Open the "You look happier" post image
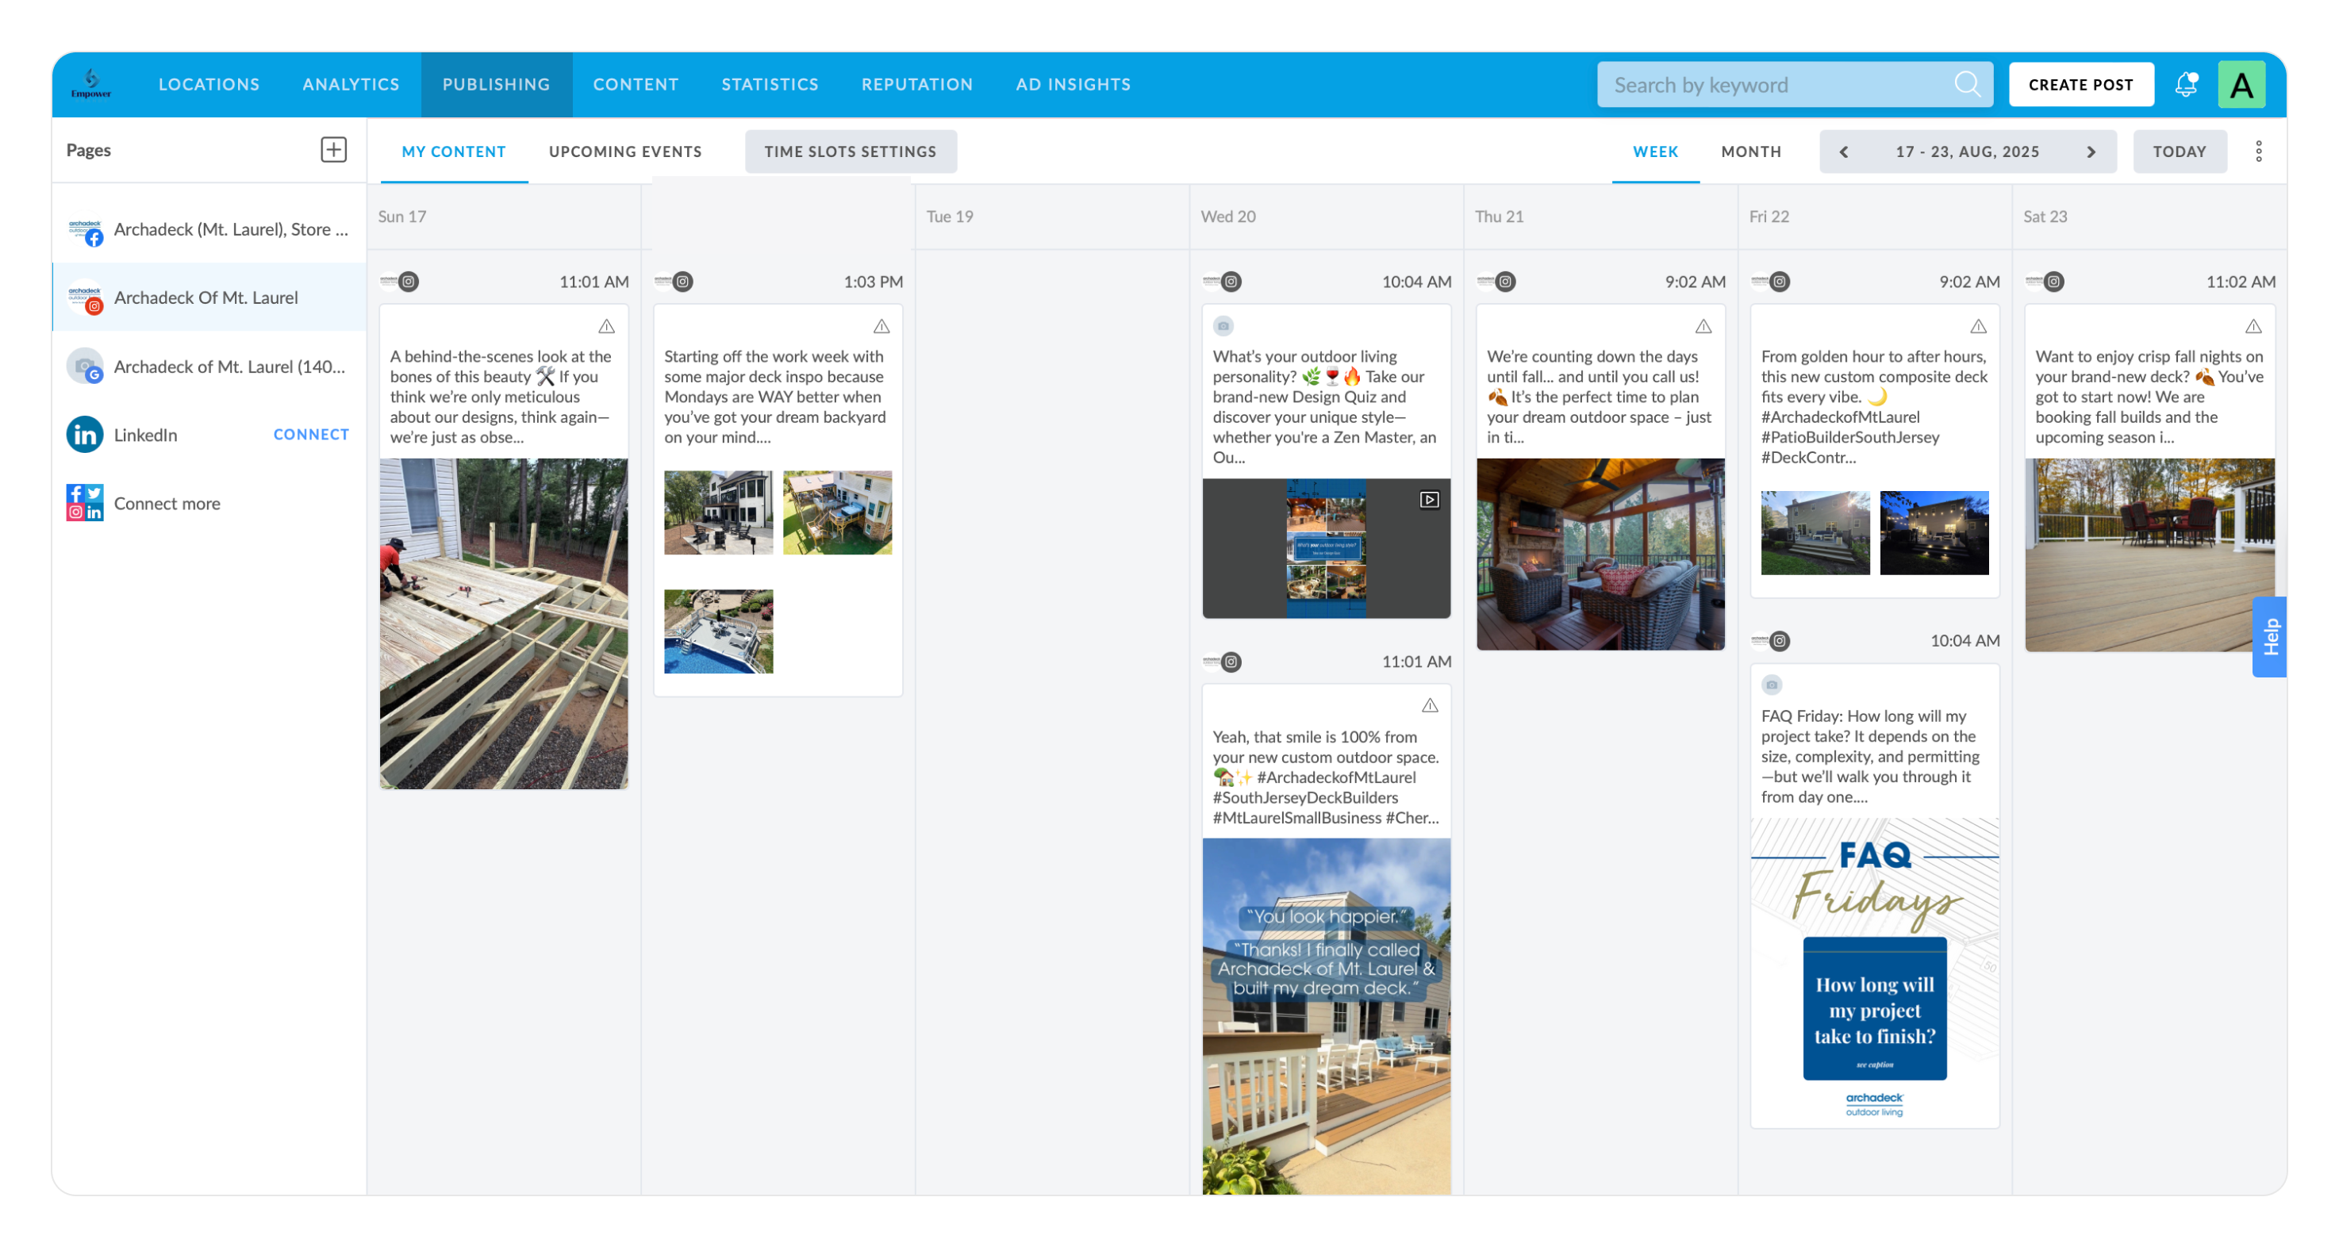This screenshot has width=2339, height=1247. point(1326,1016)
